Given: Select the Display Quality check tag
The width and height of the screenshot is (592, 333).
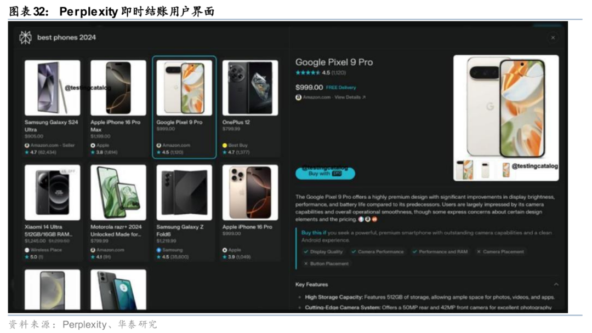Looking at the screenshot, I should point(323,251).
